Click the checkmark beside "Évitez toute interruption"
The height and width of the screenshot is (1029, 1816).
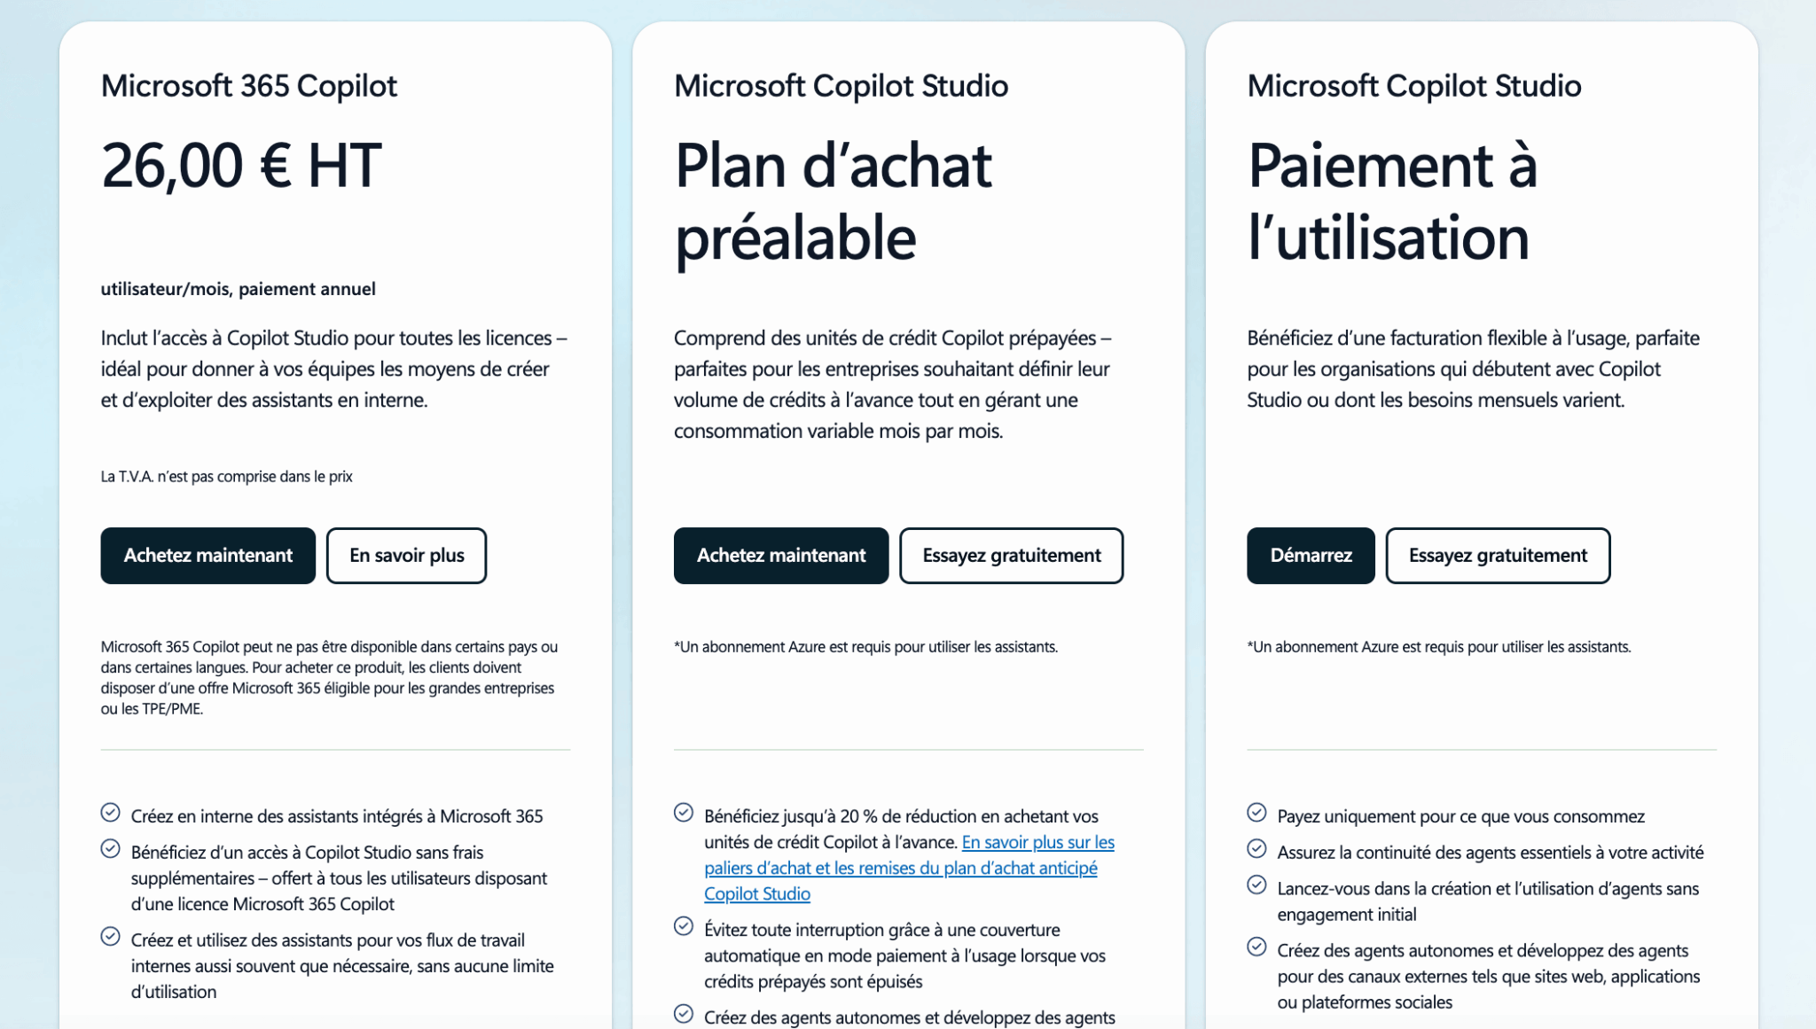tap(683, 925)
